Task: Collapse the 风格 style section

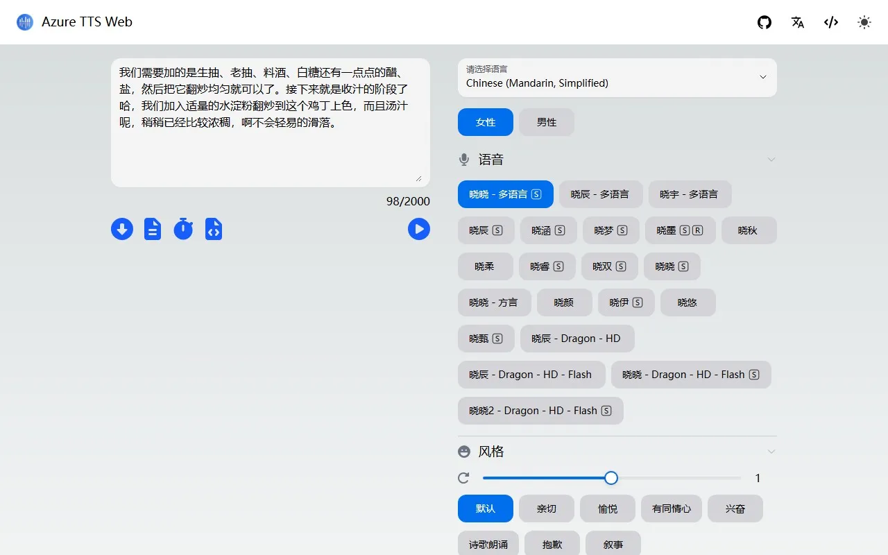Action: pos(771,451)
